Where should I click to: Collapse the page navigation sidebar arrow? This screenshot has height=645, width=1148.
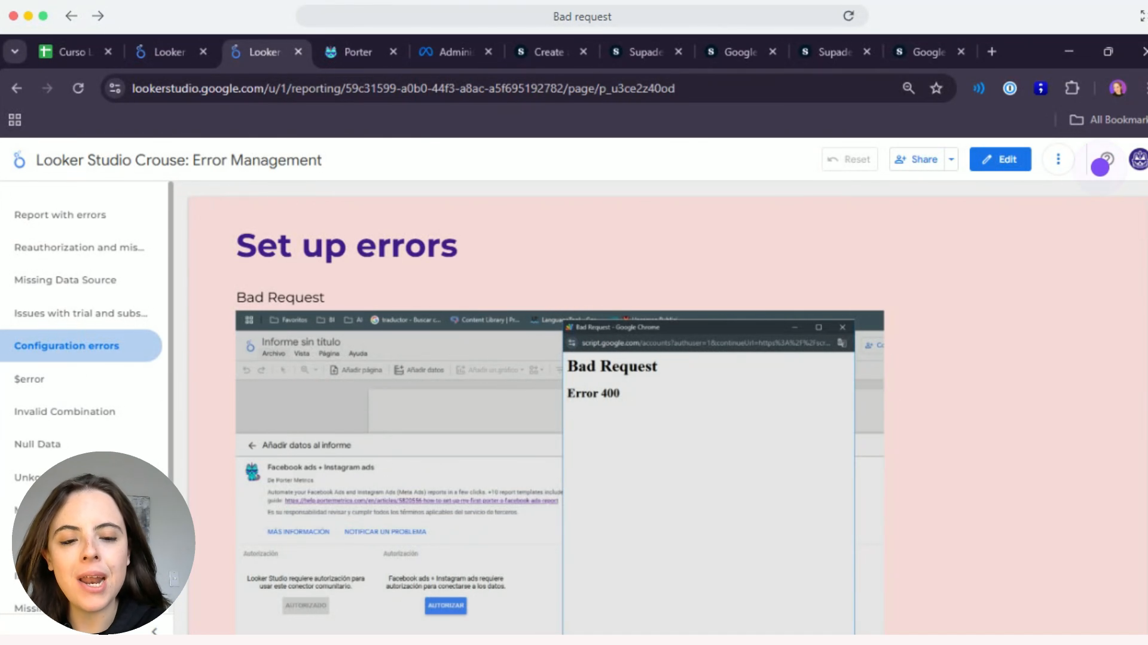154,631
